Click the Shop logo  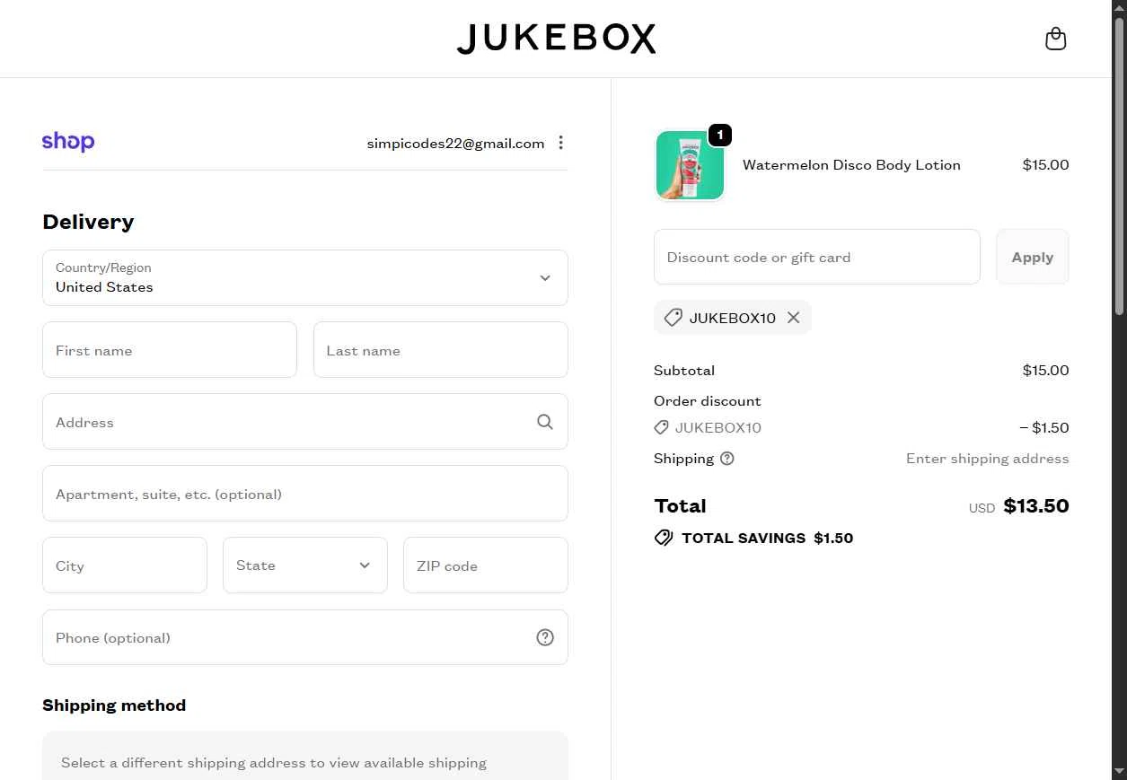[x=68, y=142]
